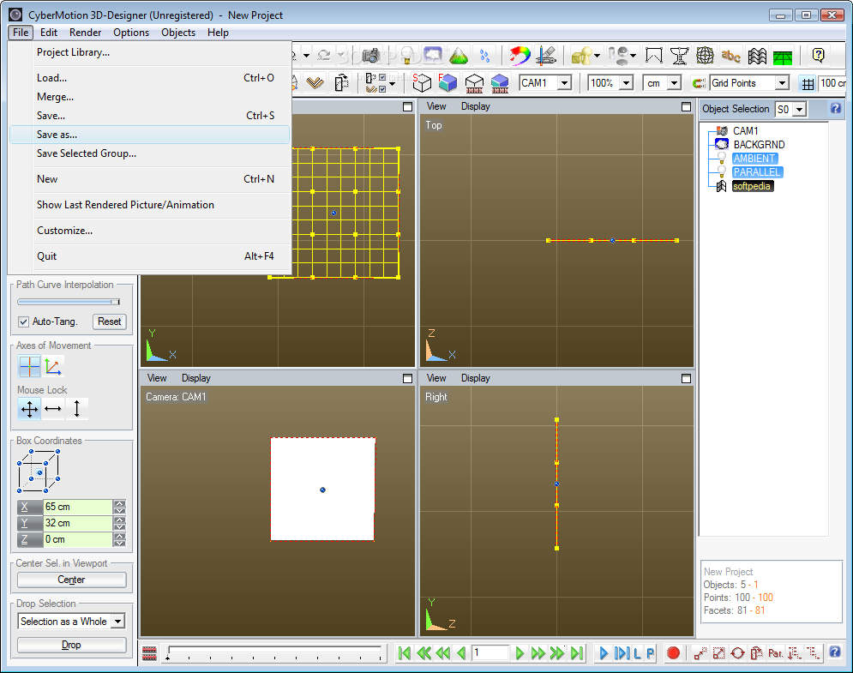Click the help icon at timeline end
The width and height of the screenshot is (853, 673).
[x=834, y=652]
